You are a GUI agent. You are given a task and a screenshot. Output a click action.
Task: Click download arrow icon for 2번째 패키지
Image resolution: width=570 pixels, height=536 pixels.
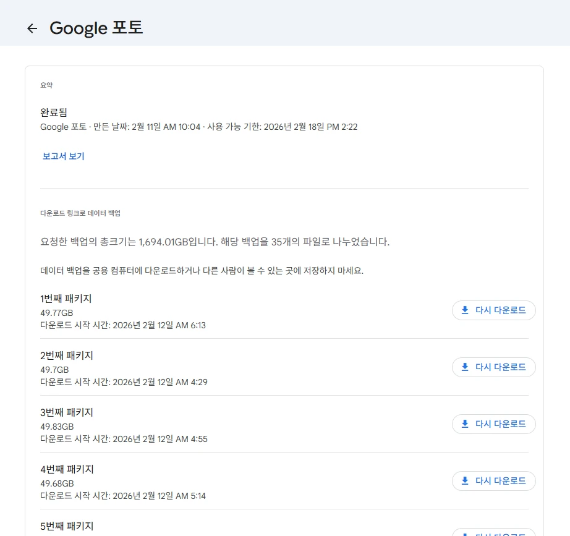[x=465, y=367]
